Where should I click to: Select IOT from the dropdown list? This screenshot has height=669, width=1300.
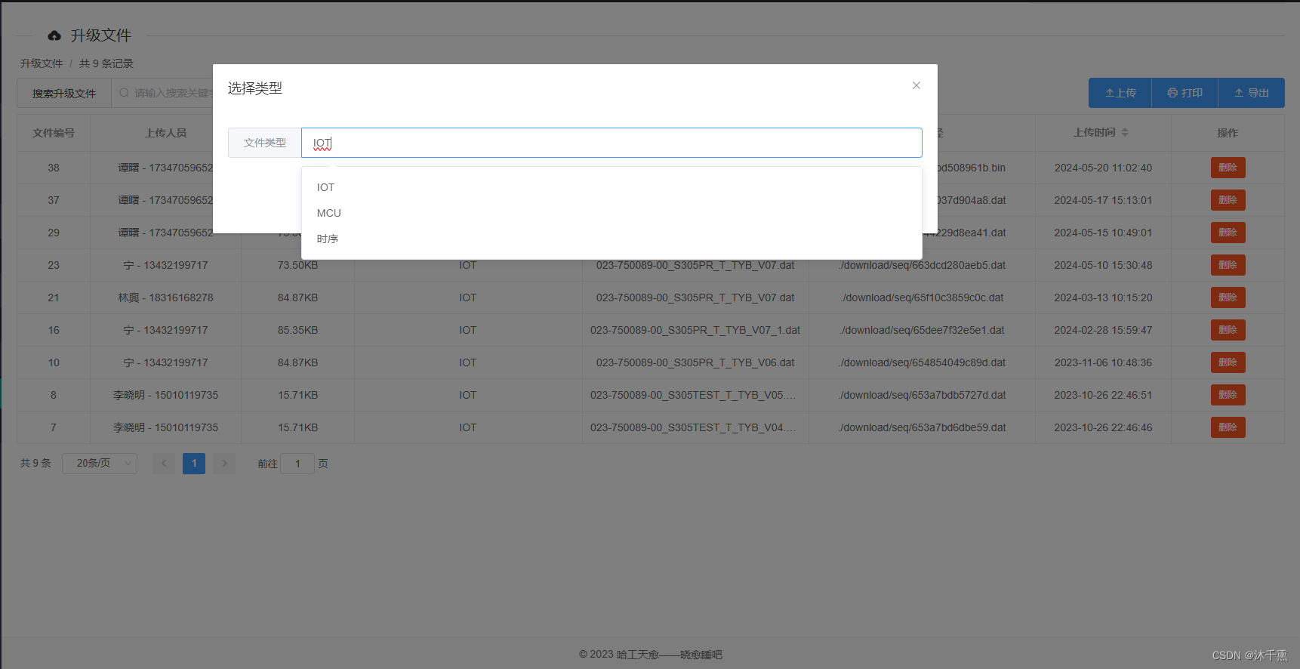coord(611,187)
